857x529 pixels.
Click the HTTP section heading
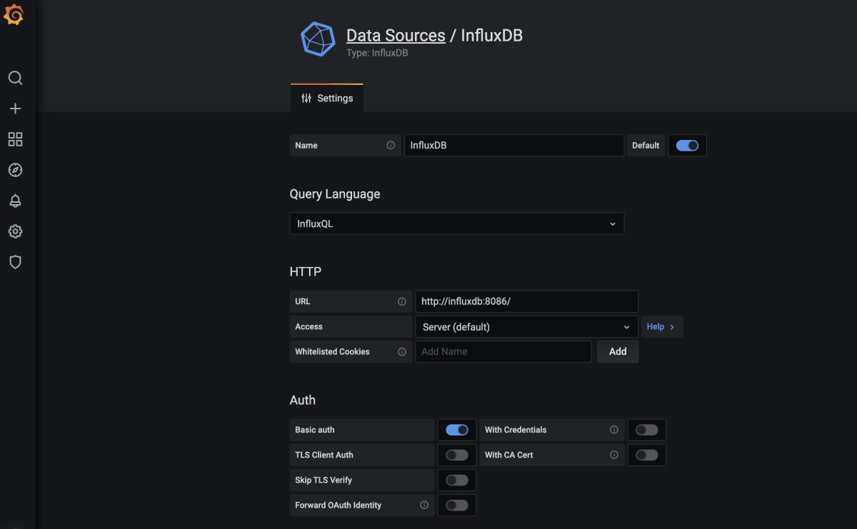pos(306,271)
